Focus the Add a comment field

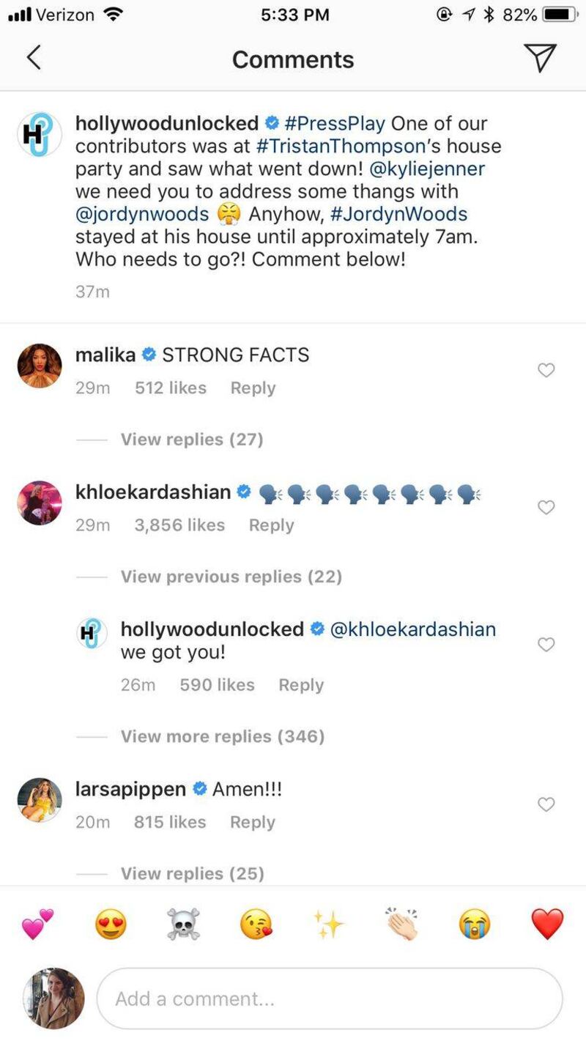point(330,999)
